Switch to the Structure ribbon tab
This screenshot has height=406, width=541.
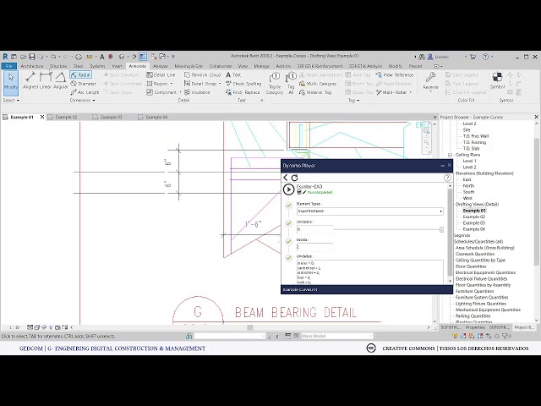58,66
